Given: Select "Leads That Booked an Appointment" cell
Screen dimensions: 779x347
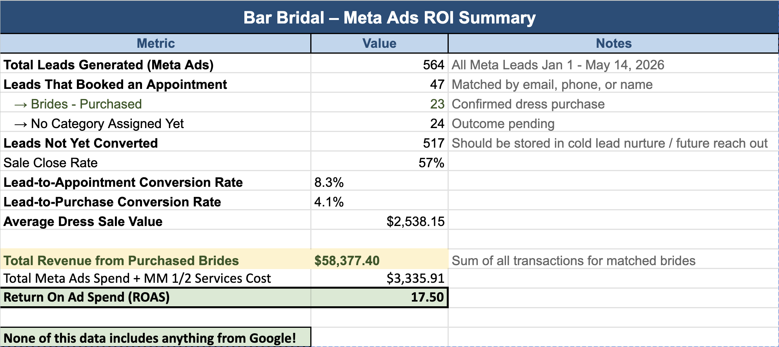Looking at the screenshot, I should click(x=156, y=83).
